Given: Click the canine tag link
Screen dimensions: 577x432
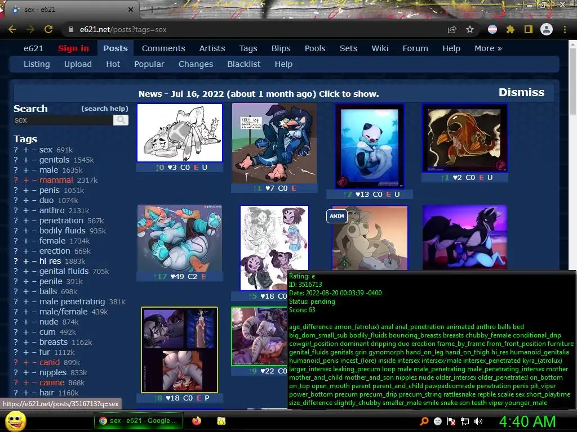Looking at the screenshot, I should pos(52,382).
